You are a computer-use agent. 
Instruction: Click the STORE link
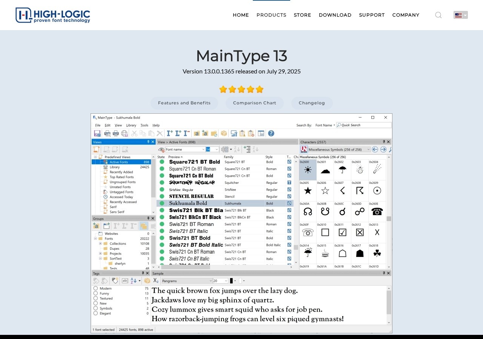pos(303,15)
